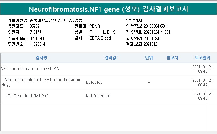The width and height of the screenshot is (217, 134).
Task: Click the 검체 value EDTA Blood
Action: pyautogui.click(x=100, y=38)
